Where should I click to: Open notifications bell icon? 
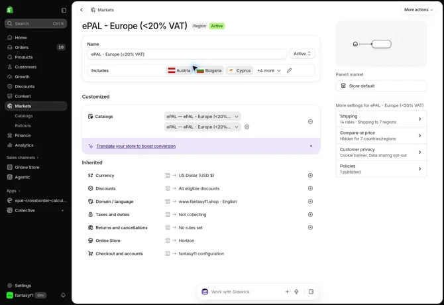[63, 295]
